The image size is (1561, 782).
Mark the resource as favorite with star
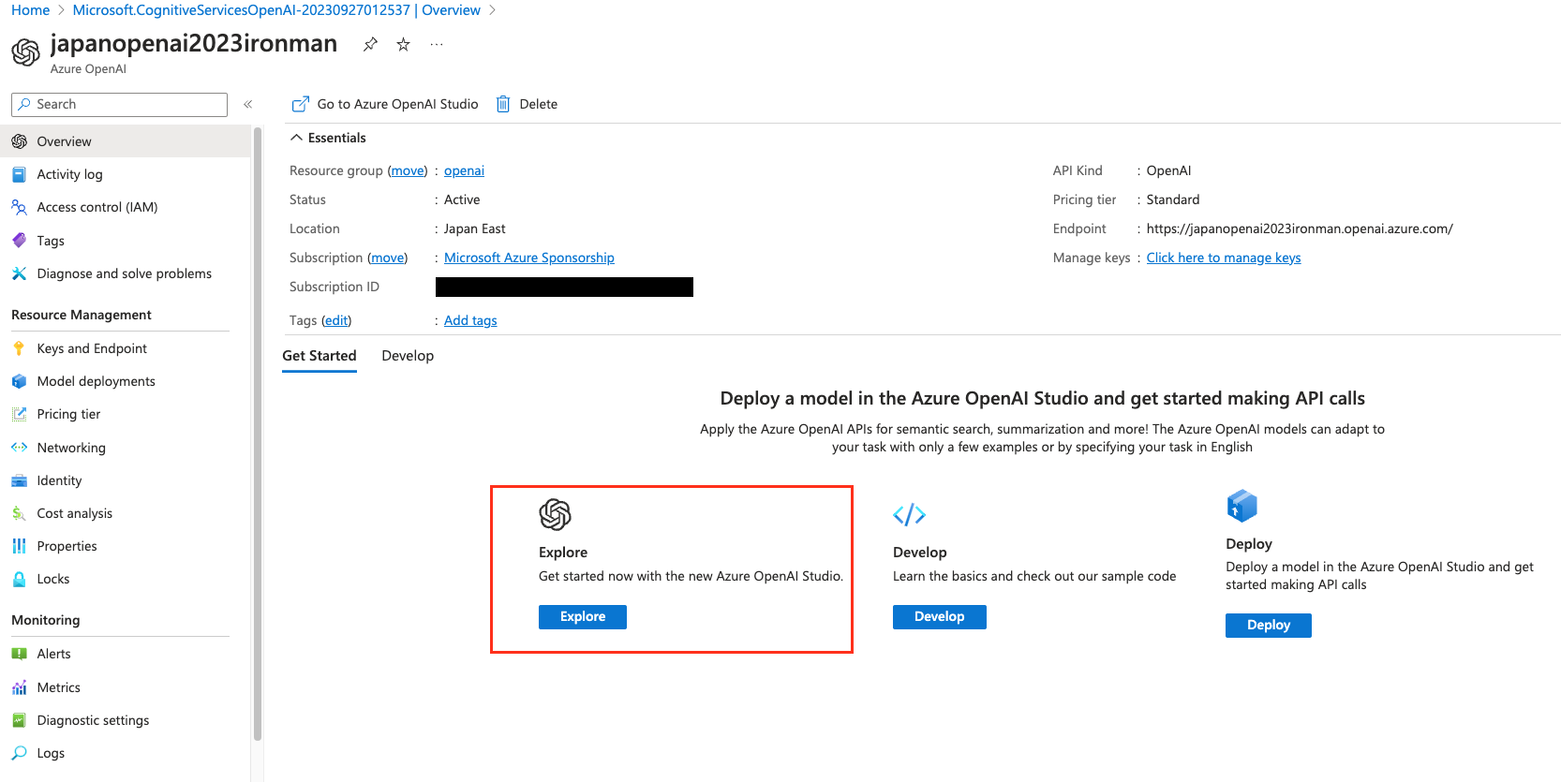coord(403,44)
